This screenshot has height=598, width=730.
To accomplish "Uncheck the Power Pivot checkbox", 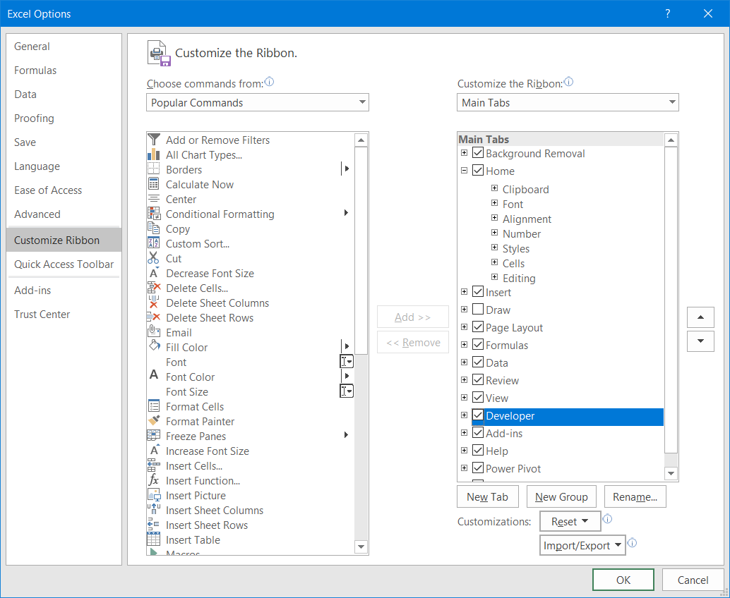I will 478,468.
